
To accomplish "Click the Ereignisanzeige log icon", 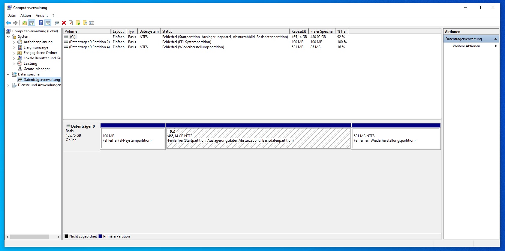I will pyautogui.click(x=20, y=47).
